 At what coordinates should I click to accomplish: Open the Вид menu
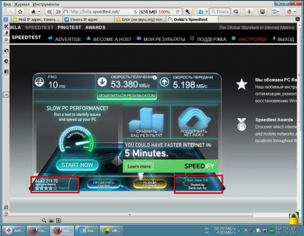click(7, 4)
